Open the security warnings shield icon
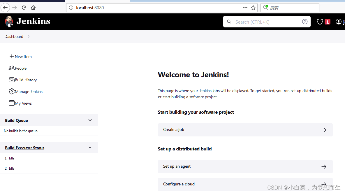The height and width of the screenshot is (193, 345). [x=320, y=22]
